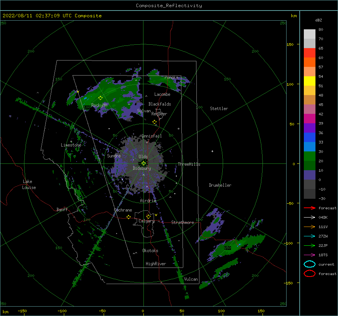Click the blue reflectivity spot northwest of RockyMH
Viewport: 338px width, 316px height.
86,98
